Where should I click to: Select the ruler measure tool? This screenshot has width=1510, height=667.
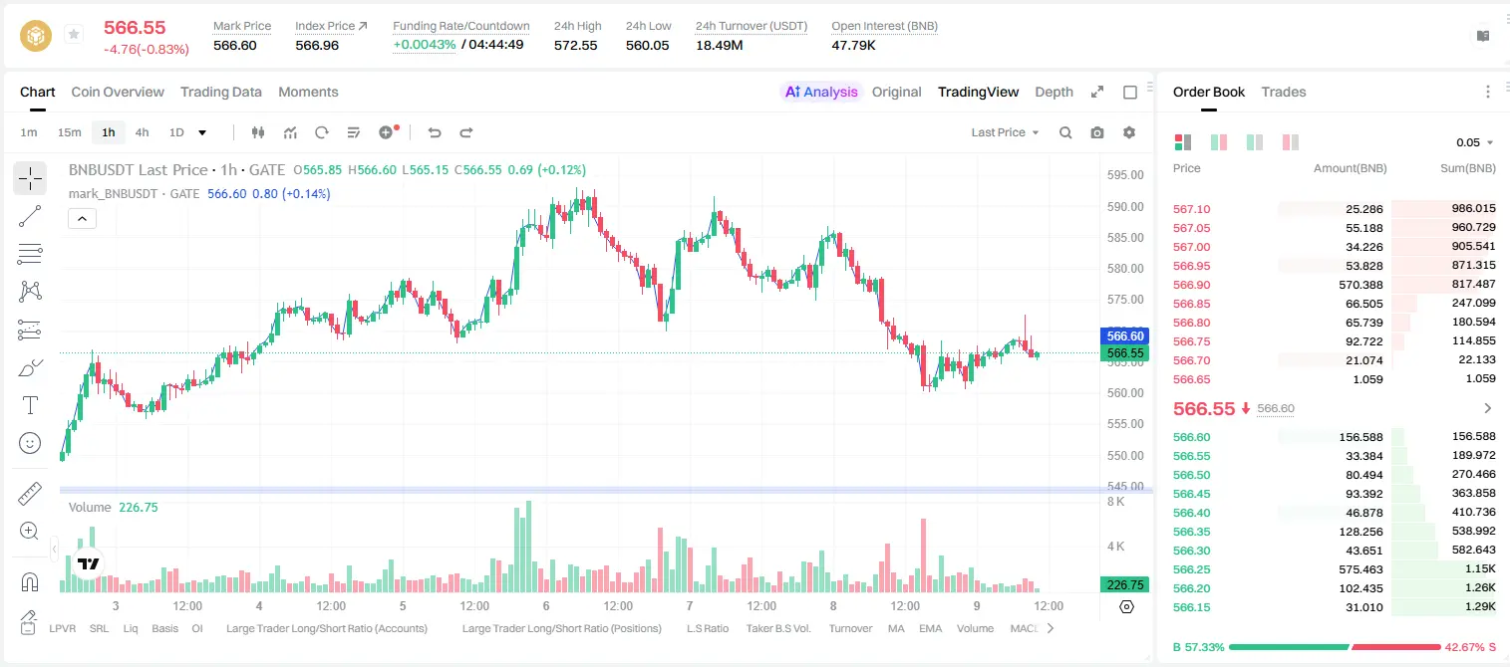coord(30,493)
